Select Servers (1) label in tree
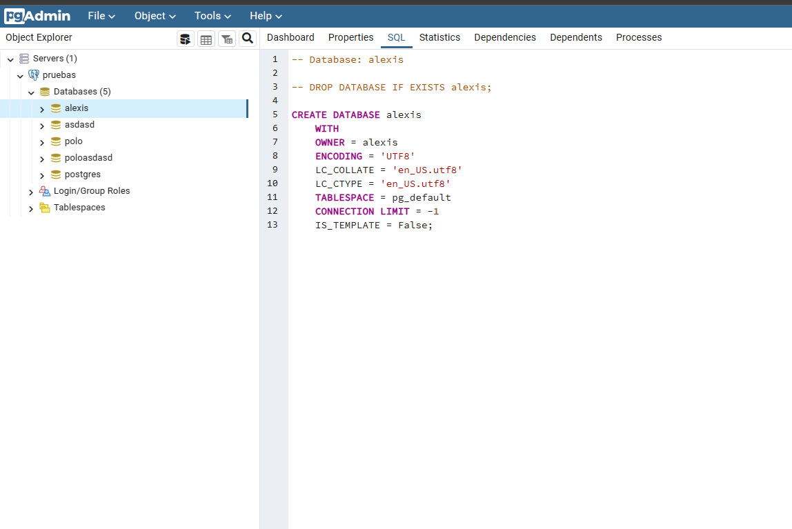This screenshot has width=792, height=529. coord(55,59)
